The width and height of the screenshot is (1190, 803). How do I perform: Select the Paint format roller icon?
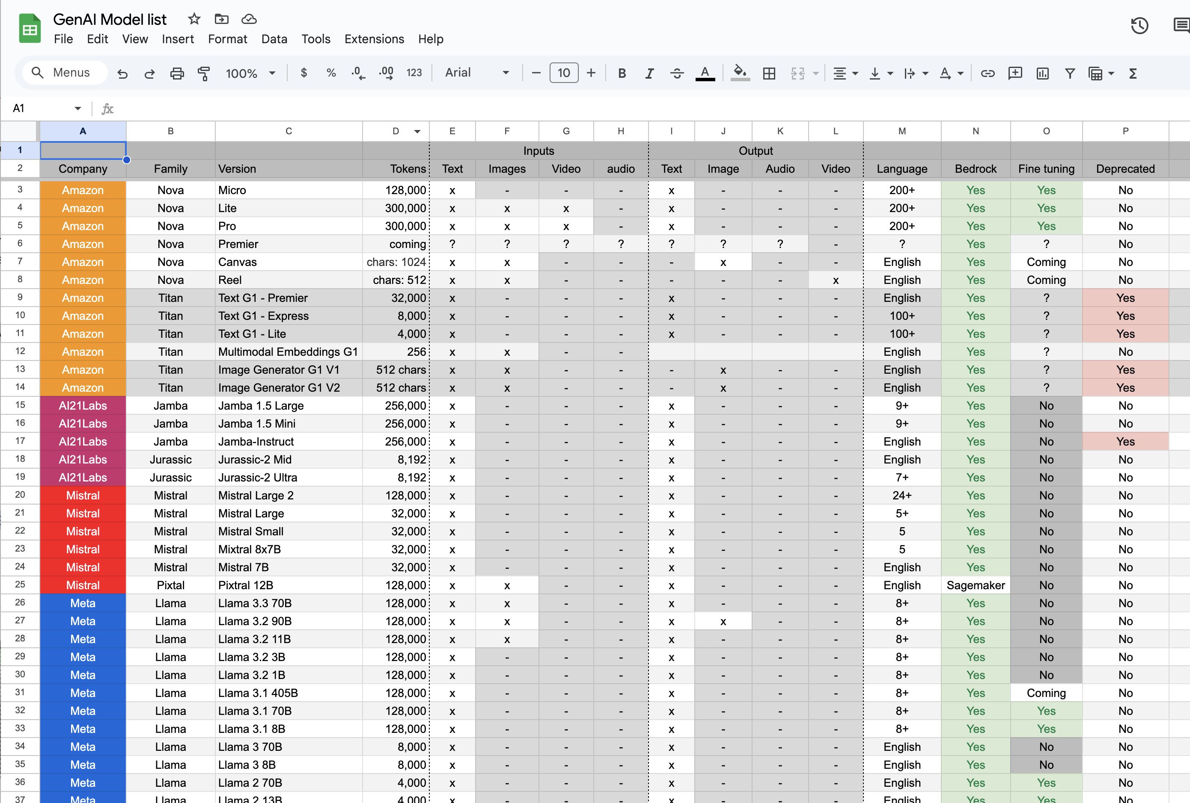click(204, 74)
